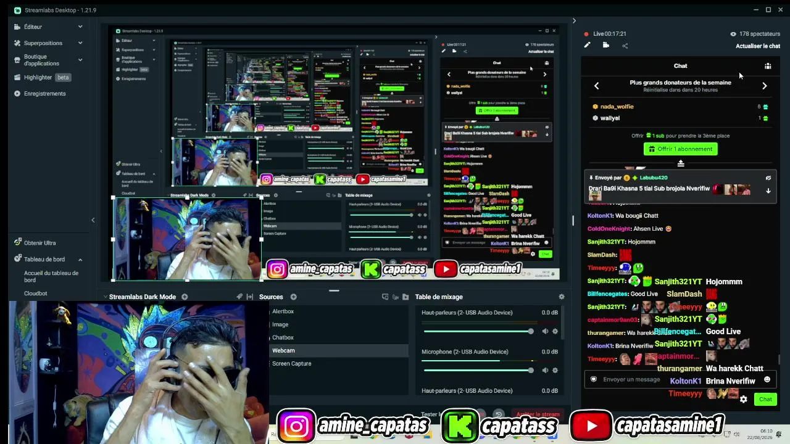
Task: Edit stream info with the pencil icon
Action: click(x=587, y=45)
